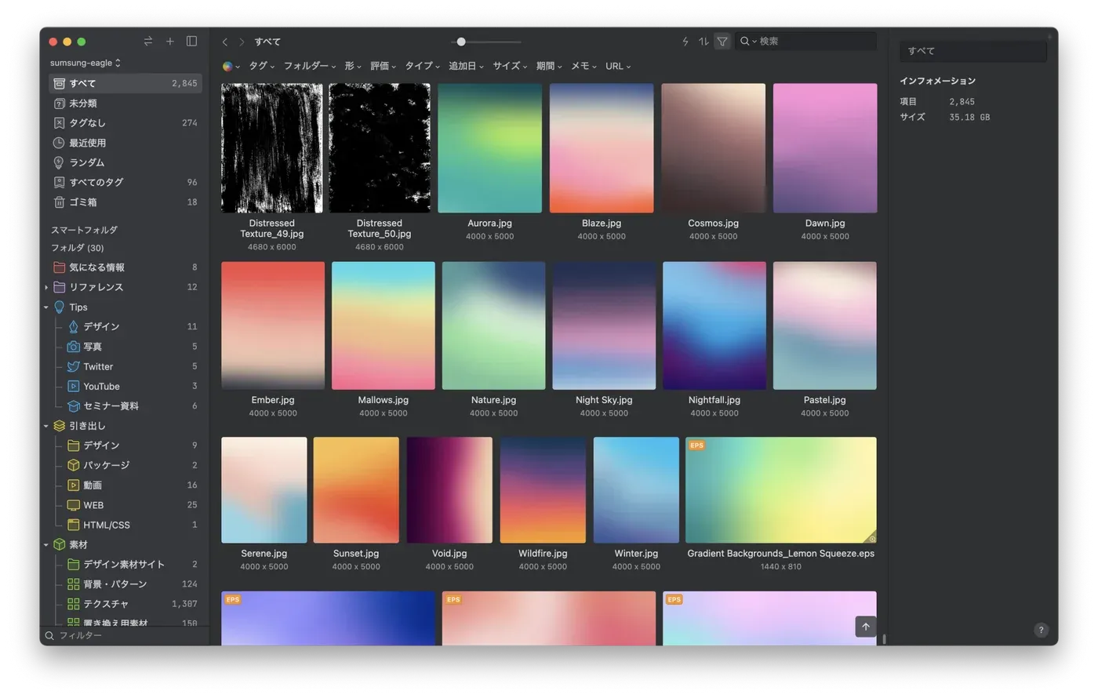Click the セミナー資料 graduation cap icon

[74, 406]
